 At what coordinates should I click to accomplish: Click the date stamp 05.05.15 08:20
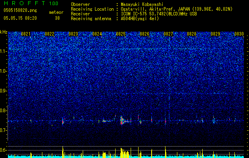click(x=20, y=18)
